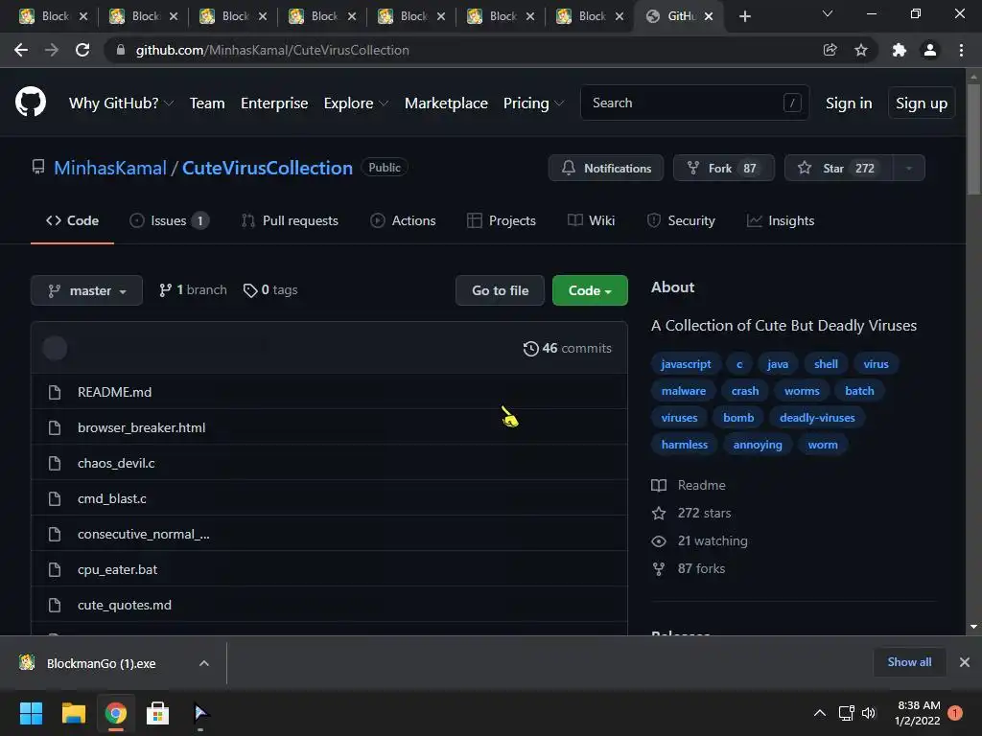
Task: View 46 commits history link
Action: (568, 349)
